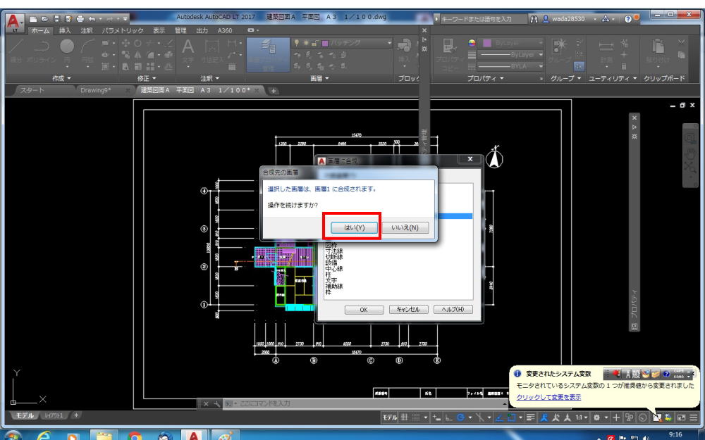This screenshot has height=440, width=705.
Task: Click the Open file icon in quick access toolbar
Action: tap(44, 19)
